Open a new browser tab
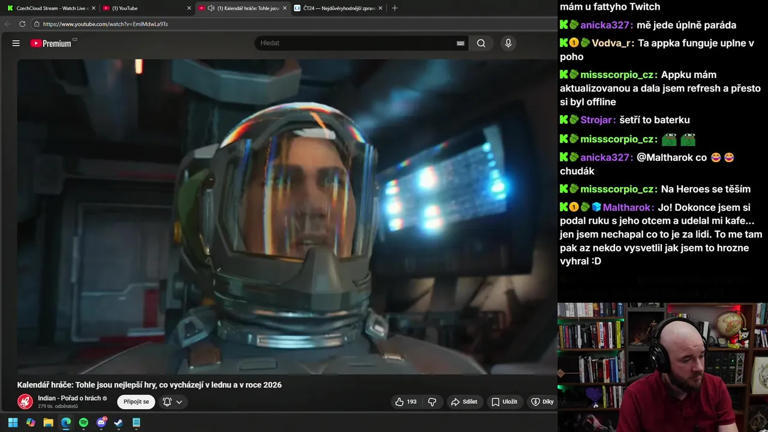Viewport: 768px width, 432px height. pos(395,8)
